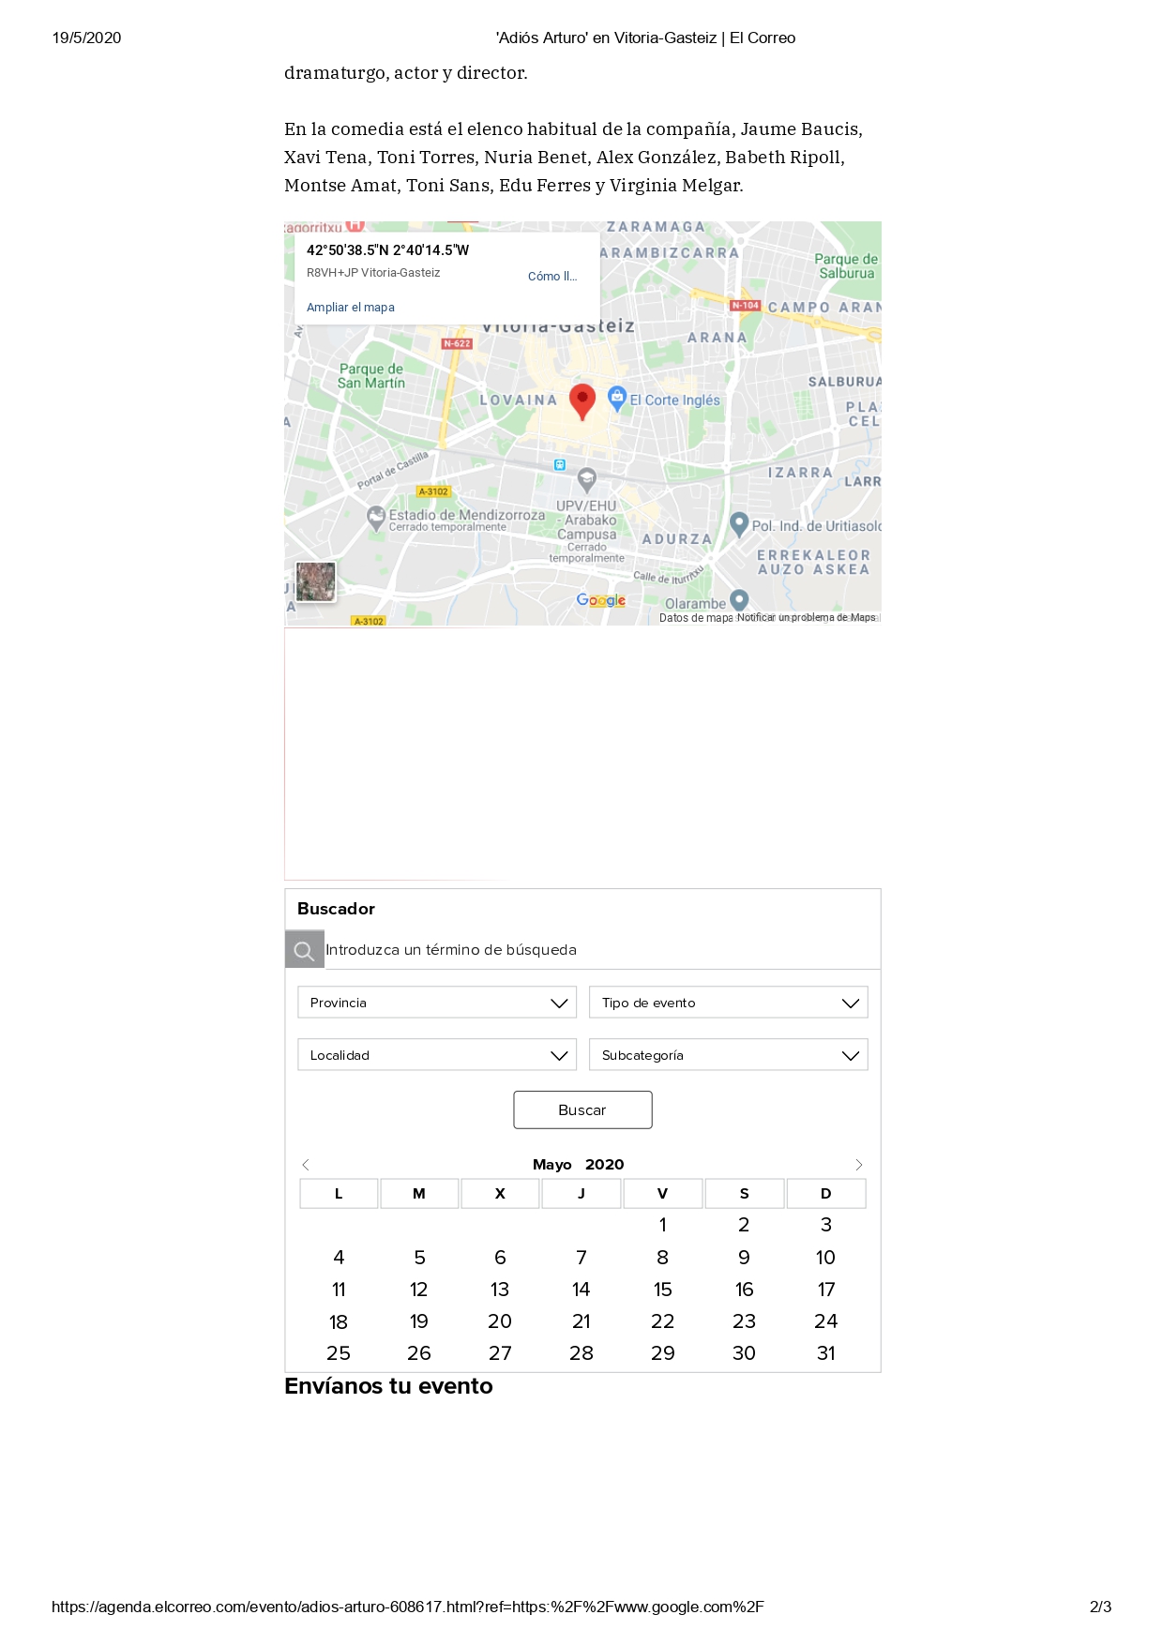Select May 25 in the calendar
This screenshot has height=1645, width=1163.
[x=339, y=1353]
